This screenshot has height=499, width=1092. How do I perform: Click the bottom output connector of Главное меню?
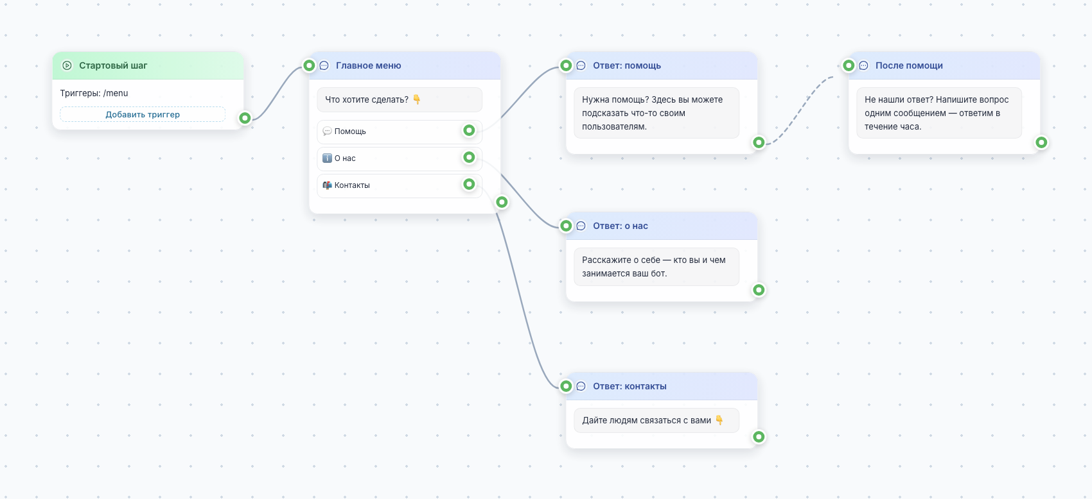tap(502, 202)
